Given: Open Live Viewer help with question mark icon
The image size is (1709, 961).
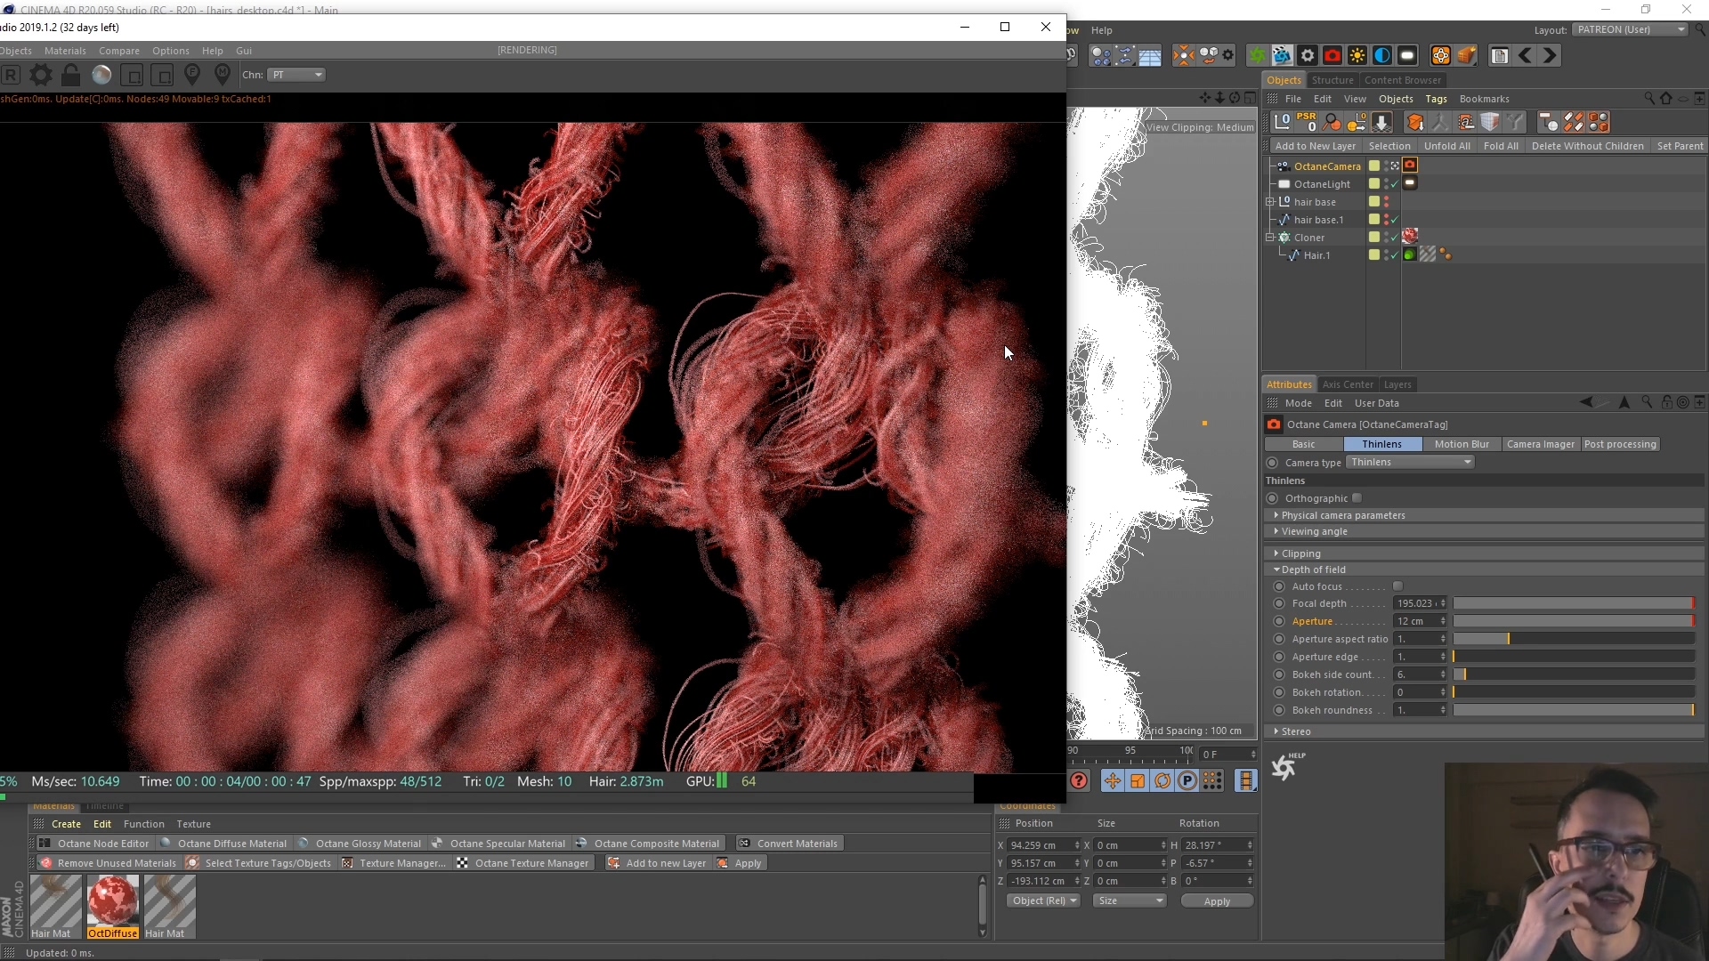Looking at the screenshot, I should tap(1079, 780).
